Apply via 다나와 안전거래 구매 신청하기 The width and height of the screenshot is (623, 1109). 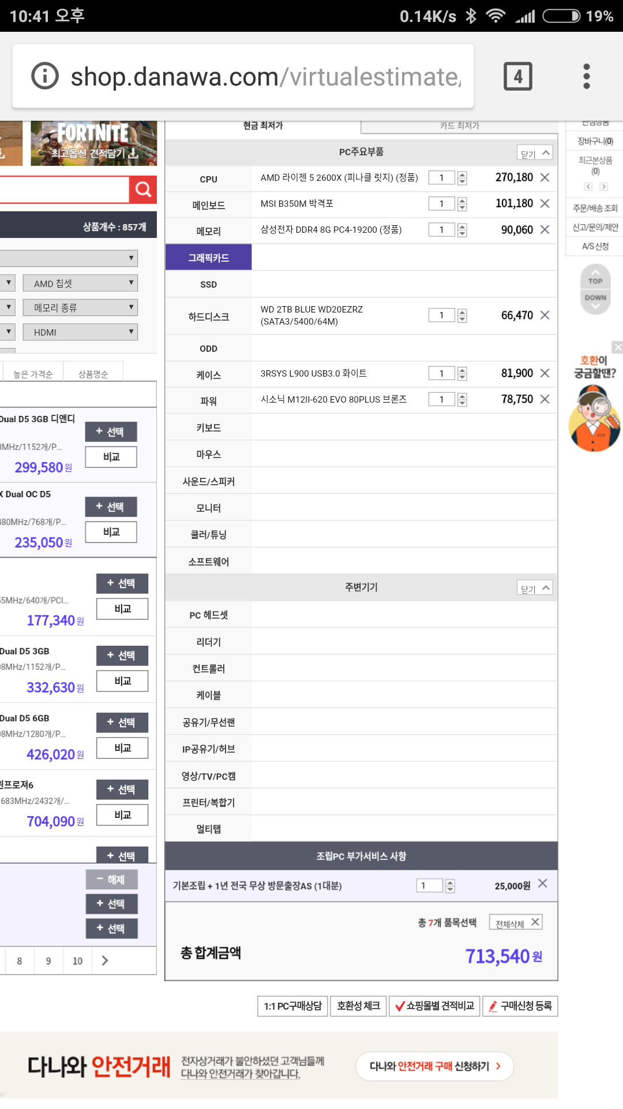(435, 1066)
